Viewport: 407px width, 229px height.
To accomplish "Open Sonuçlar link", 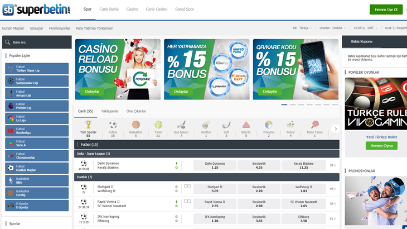I will (x=36, y=28).
